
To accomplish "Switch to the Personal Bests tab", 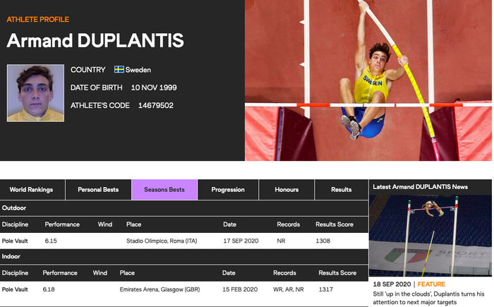I will [98, 190].
